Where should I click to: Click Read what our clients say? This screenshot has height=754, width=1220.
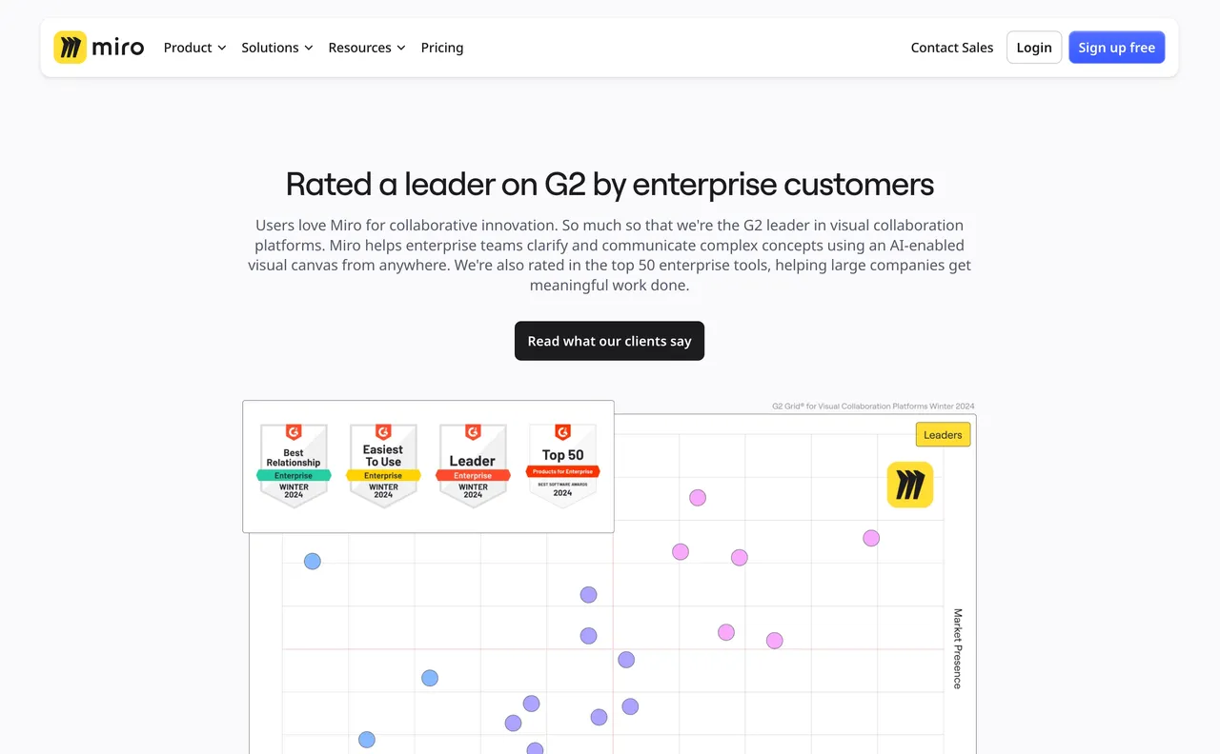(609, 341)
